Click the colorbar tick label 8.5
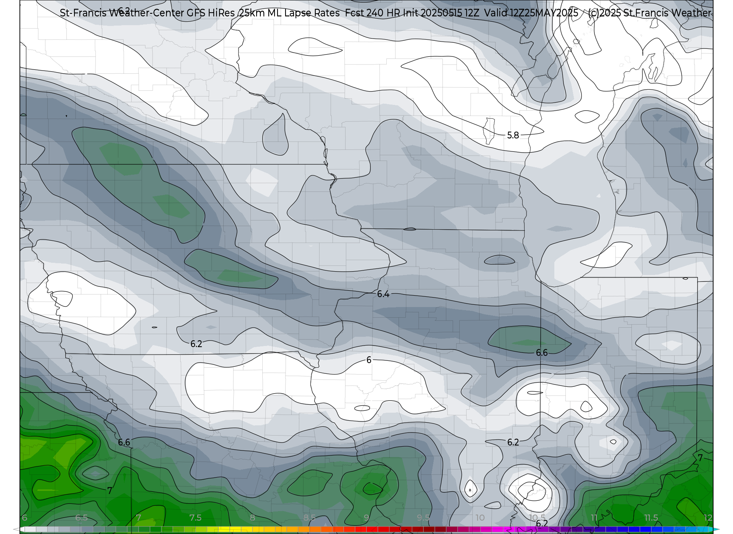Viewport: 733px width, 534px height. (x=309, y=518)
